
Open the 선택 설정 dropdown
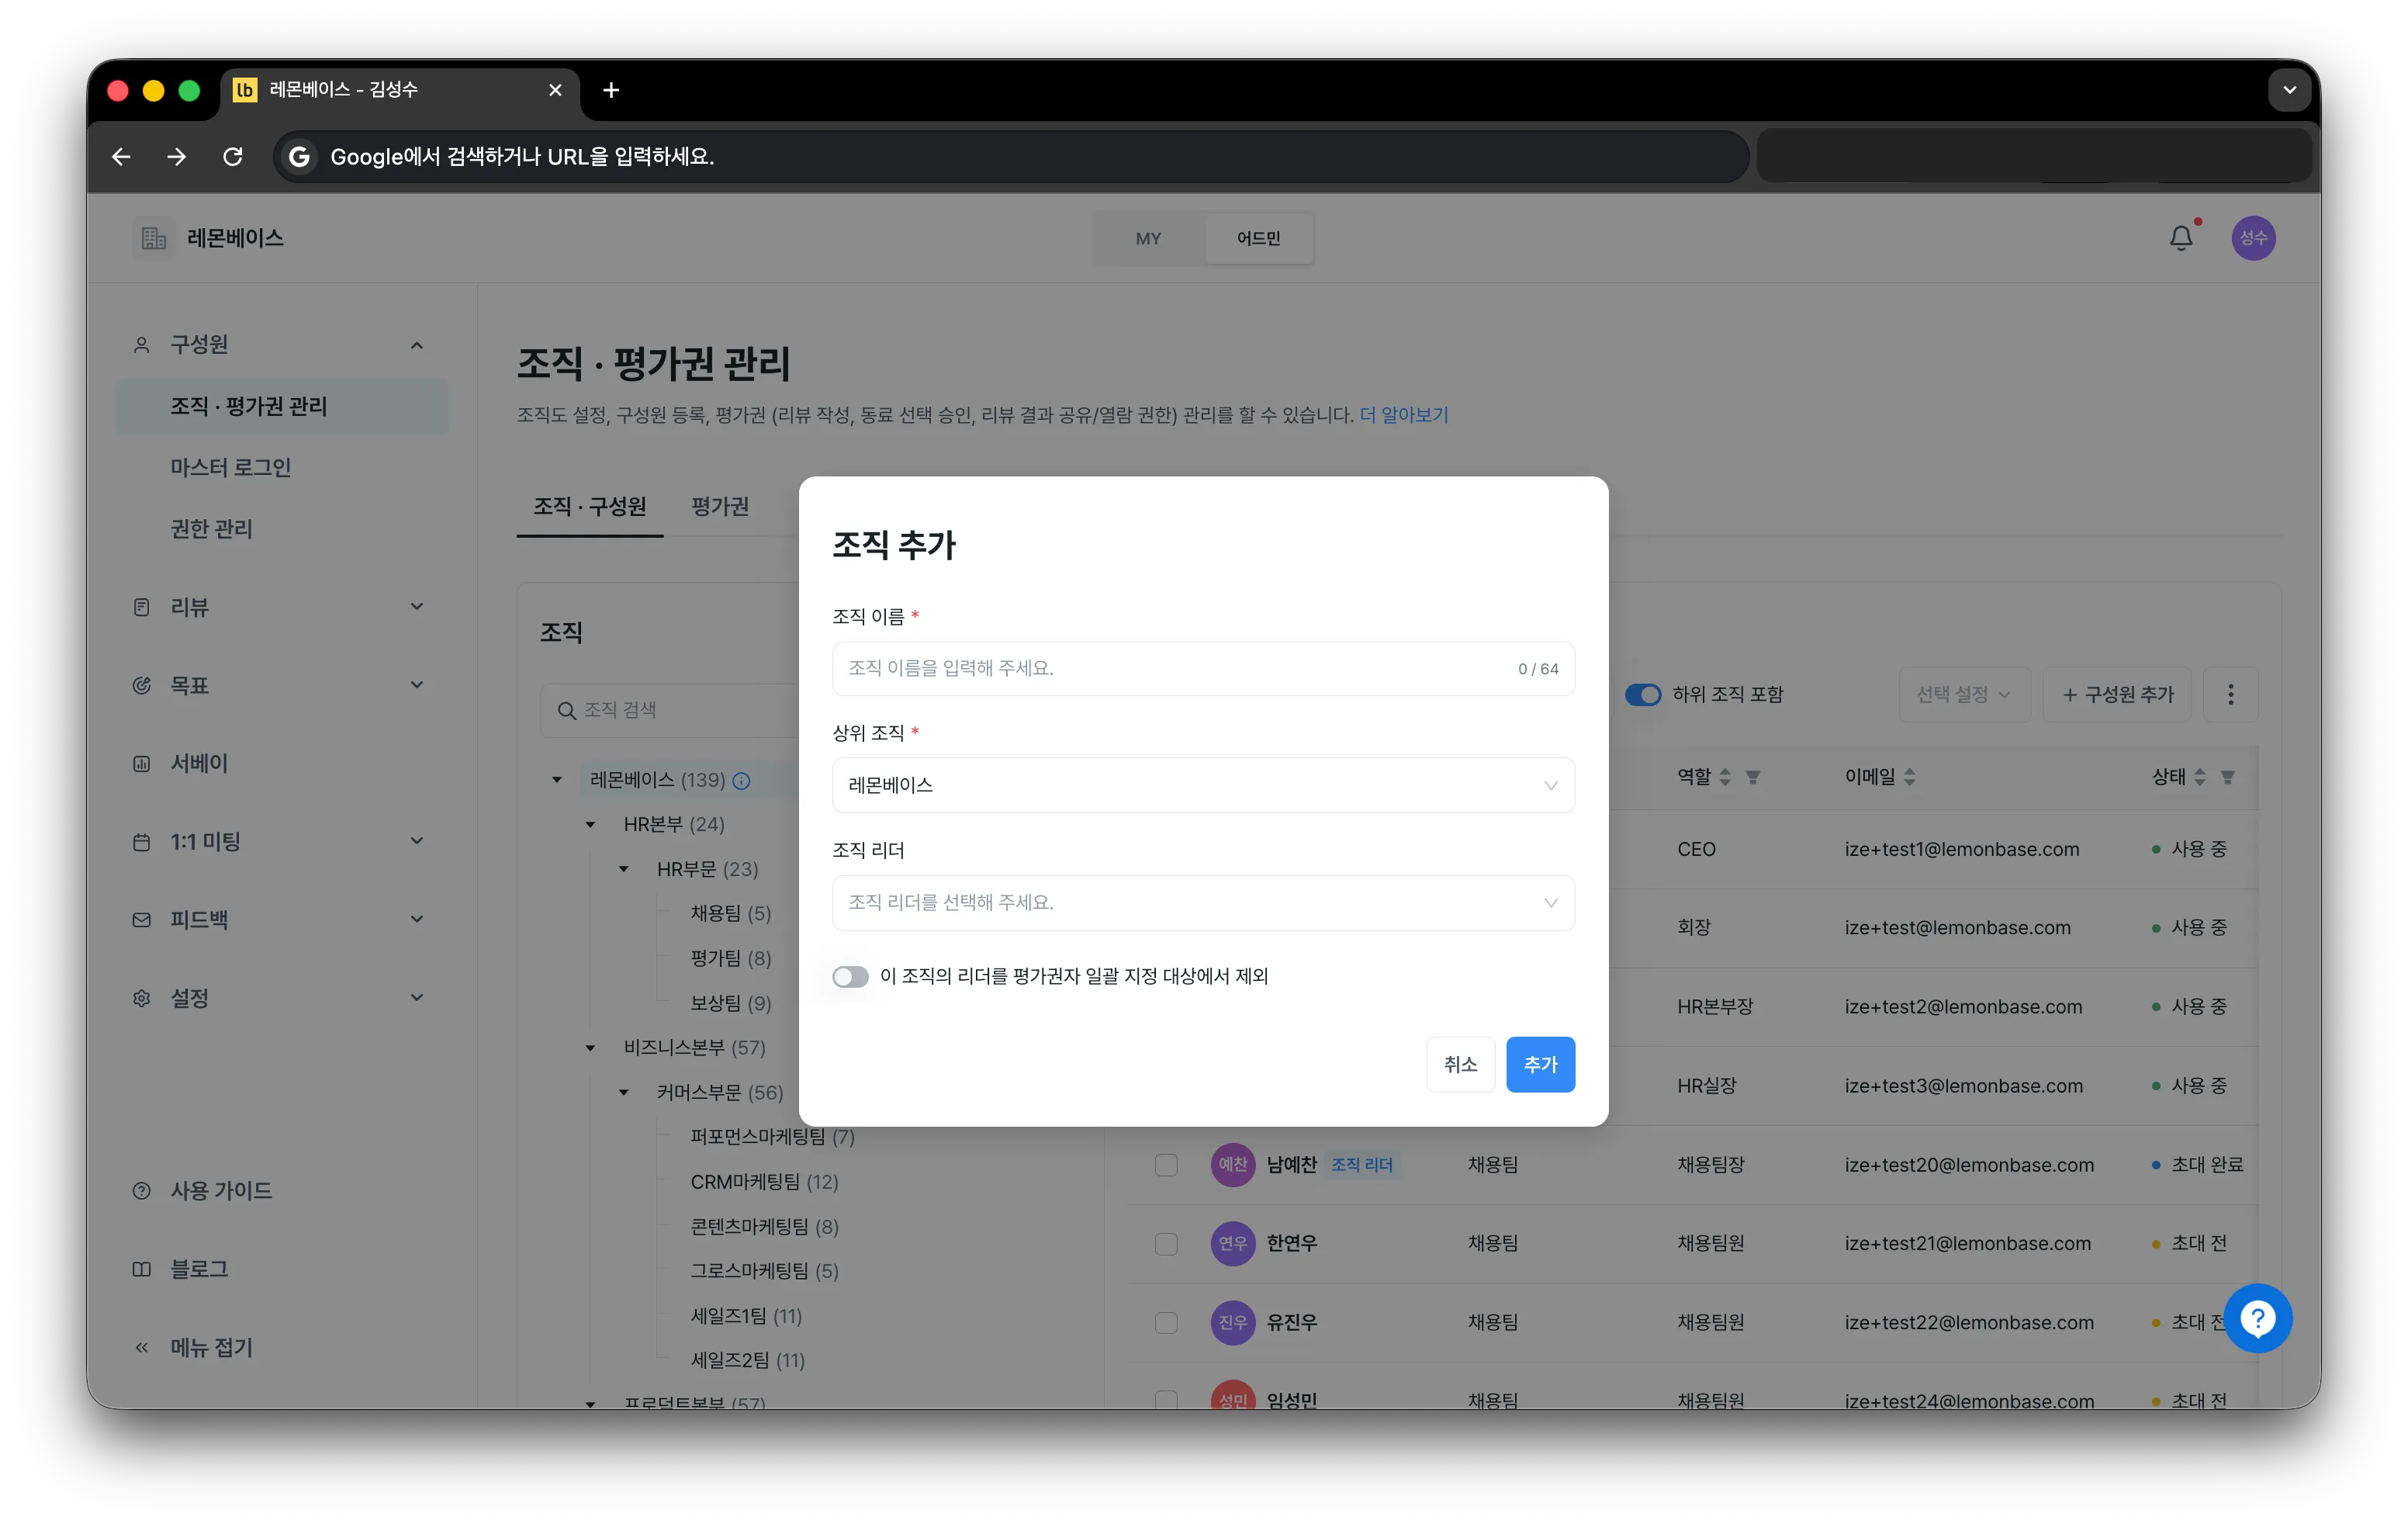click(1964, 694)
